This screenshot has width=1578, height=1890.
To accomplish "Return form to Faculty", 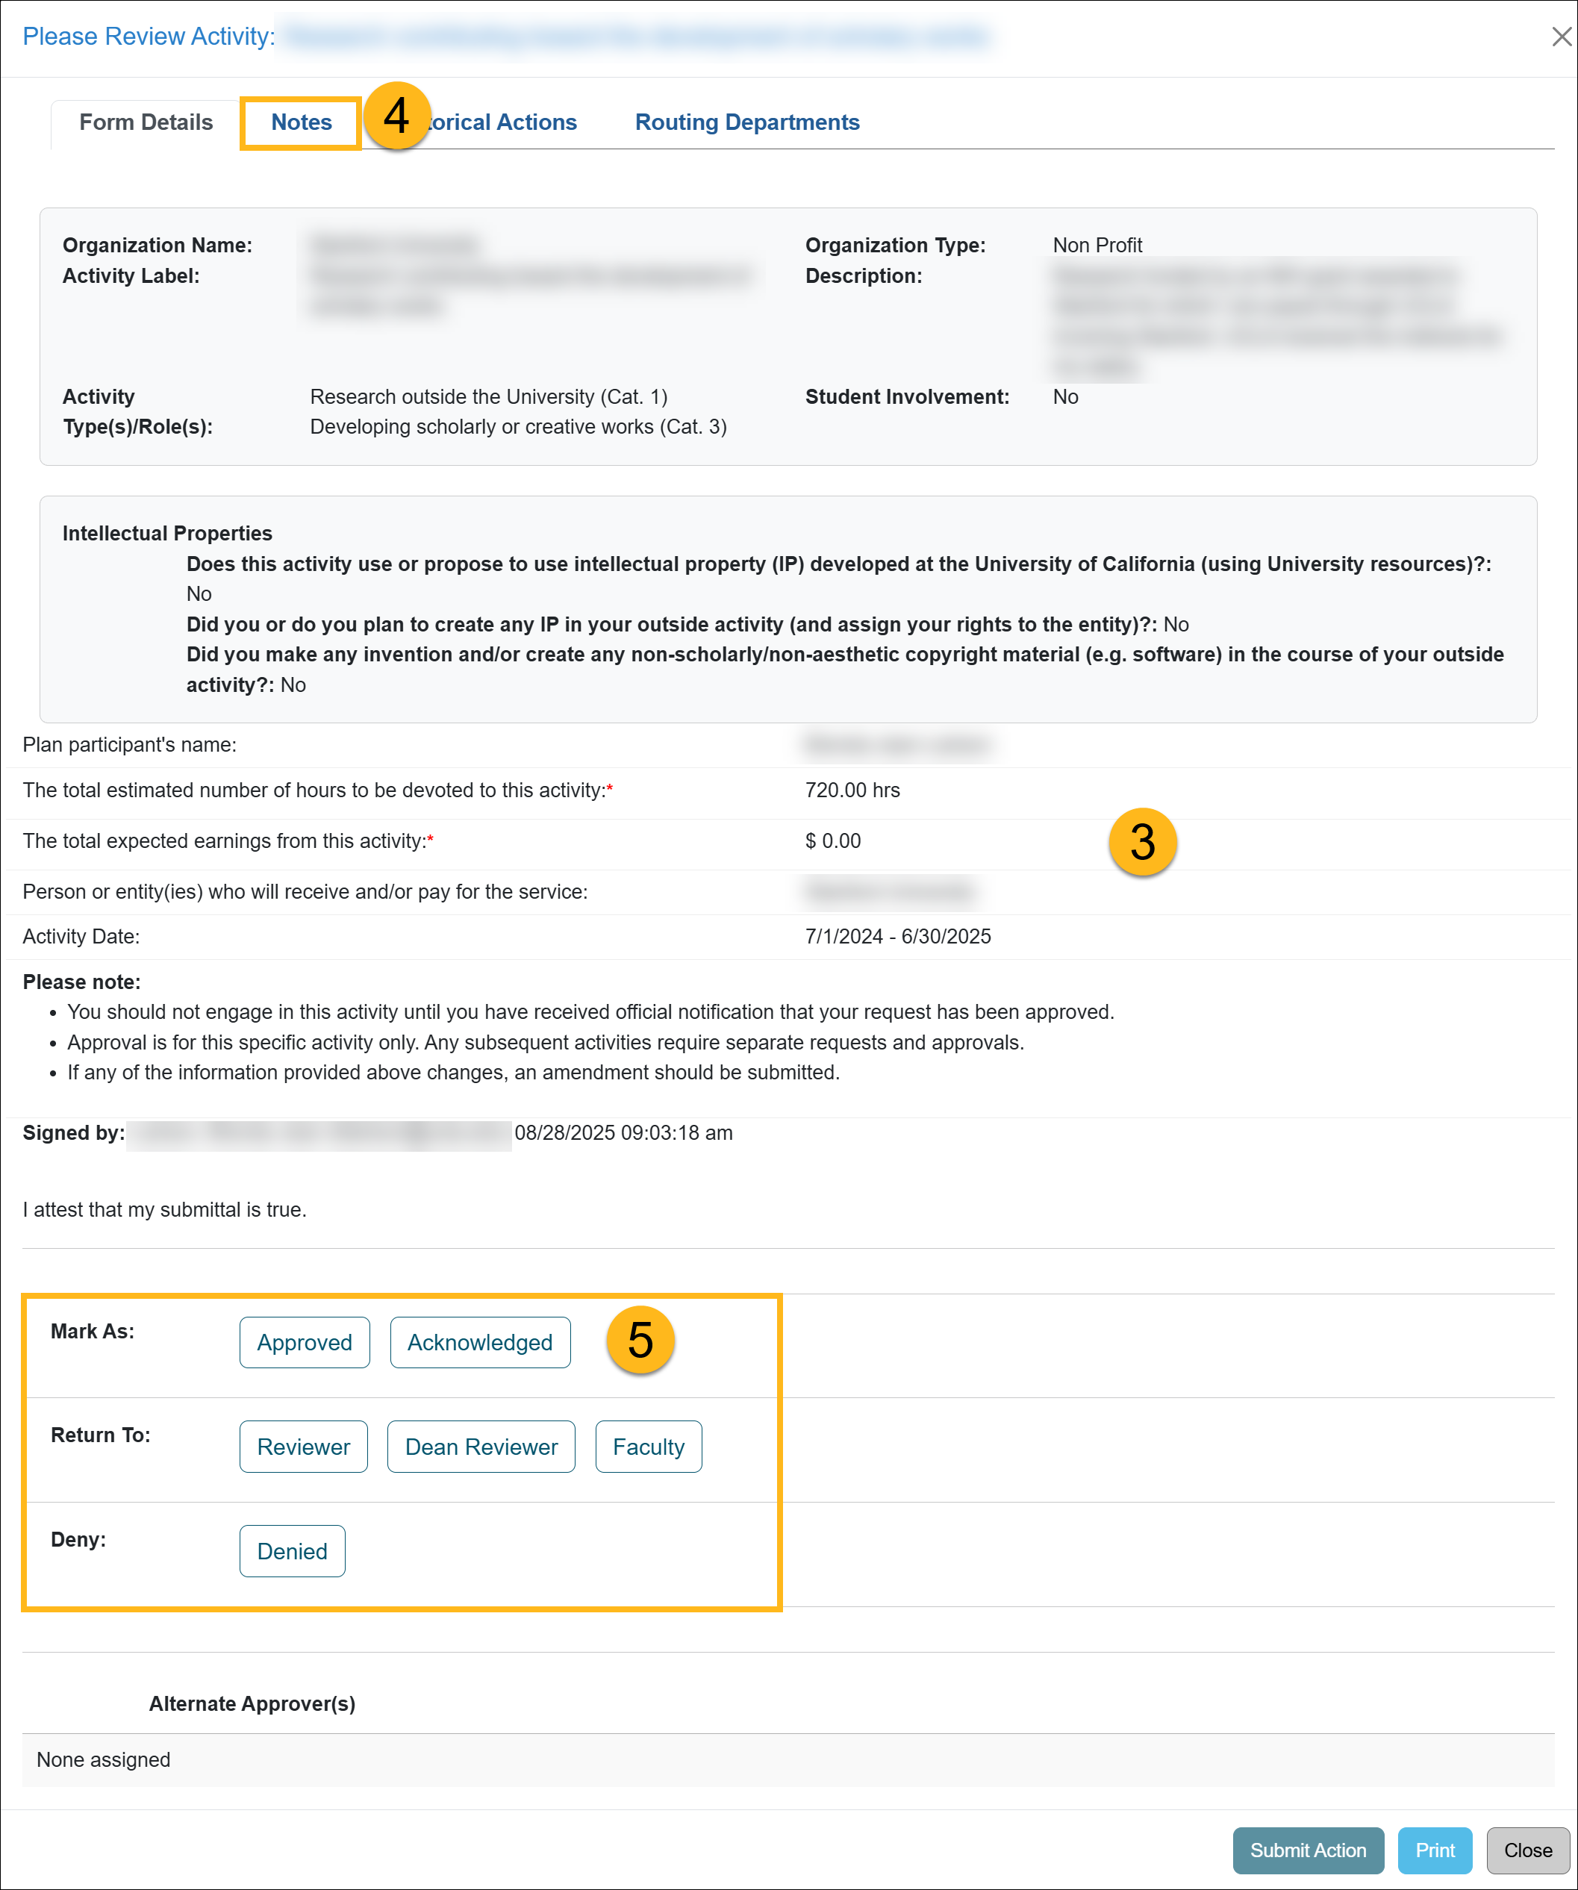I will (x=648, y=1447).
